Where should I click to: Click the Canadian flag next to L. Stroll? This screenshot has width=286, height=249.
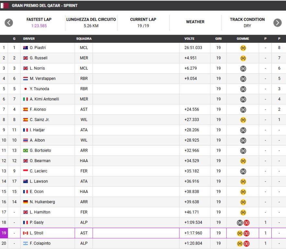tap(26, 233)
